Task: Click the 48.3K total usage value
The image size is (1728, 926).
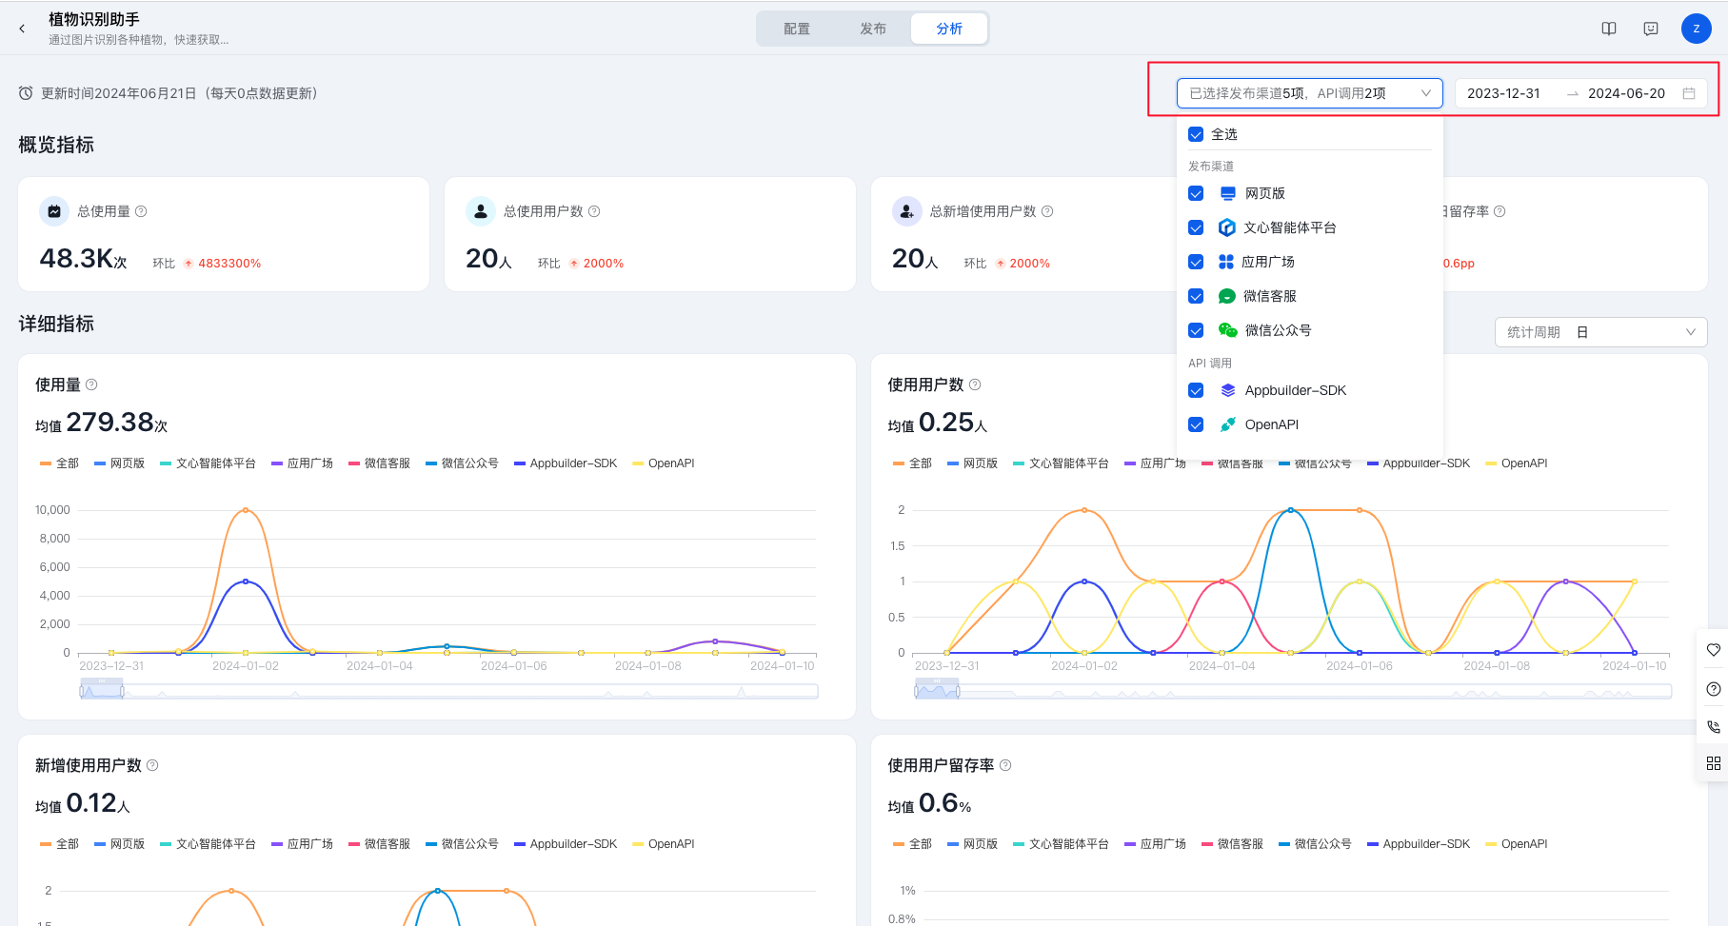Action: tap(83, 259)
